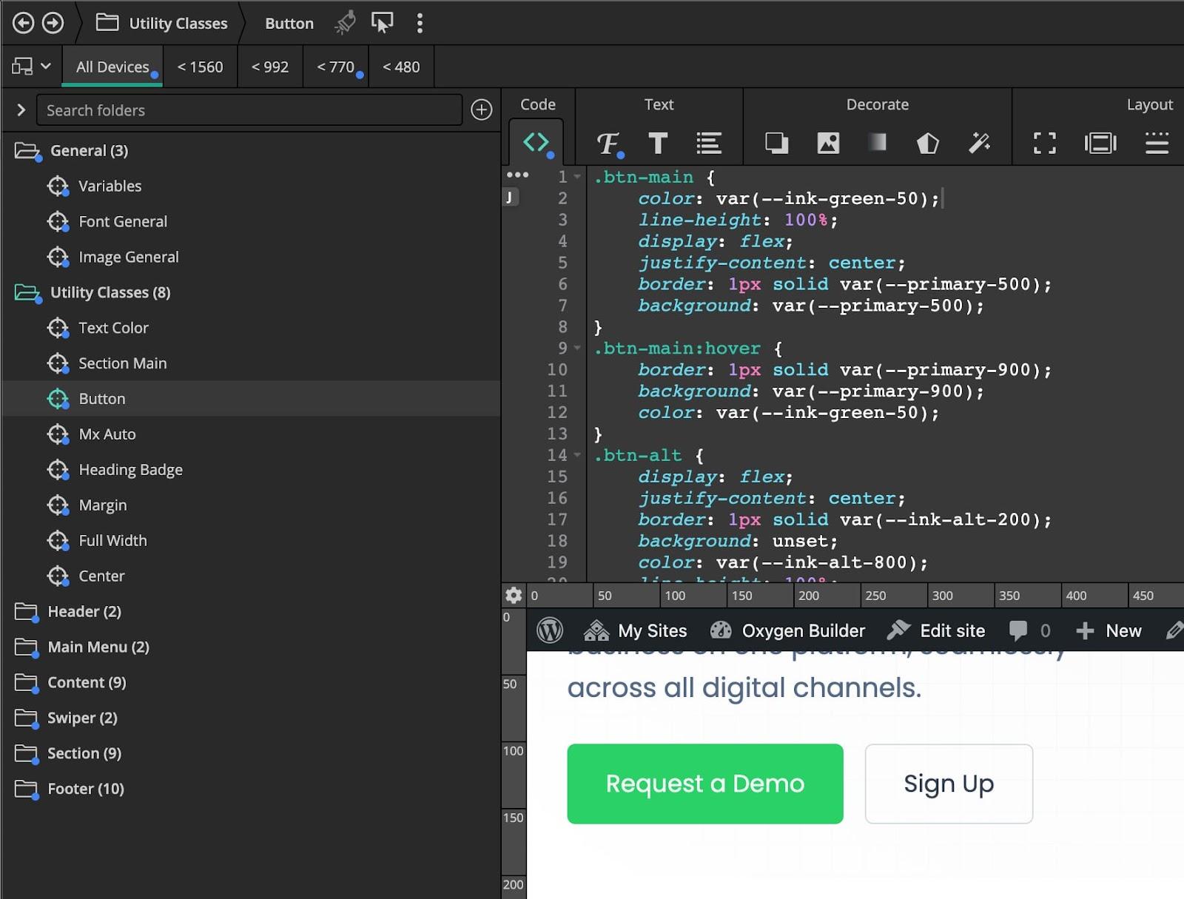Click the ruler settings gear icon
Screen dimensions: 1184x899
pos(514,595)
